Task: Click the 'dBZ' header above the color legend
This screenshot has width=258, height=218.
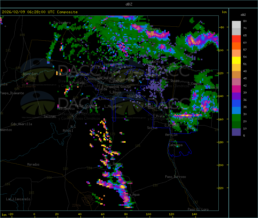Action: click(243, 15)
